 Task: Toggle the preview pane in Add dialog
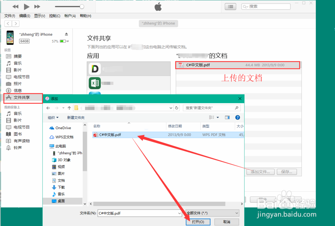pyautogui.click(x=227, y=117)
